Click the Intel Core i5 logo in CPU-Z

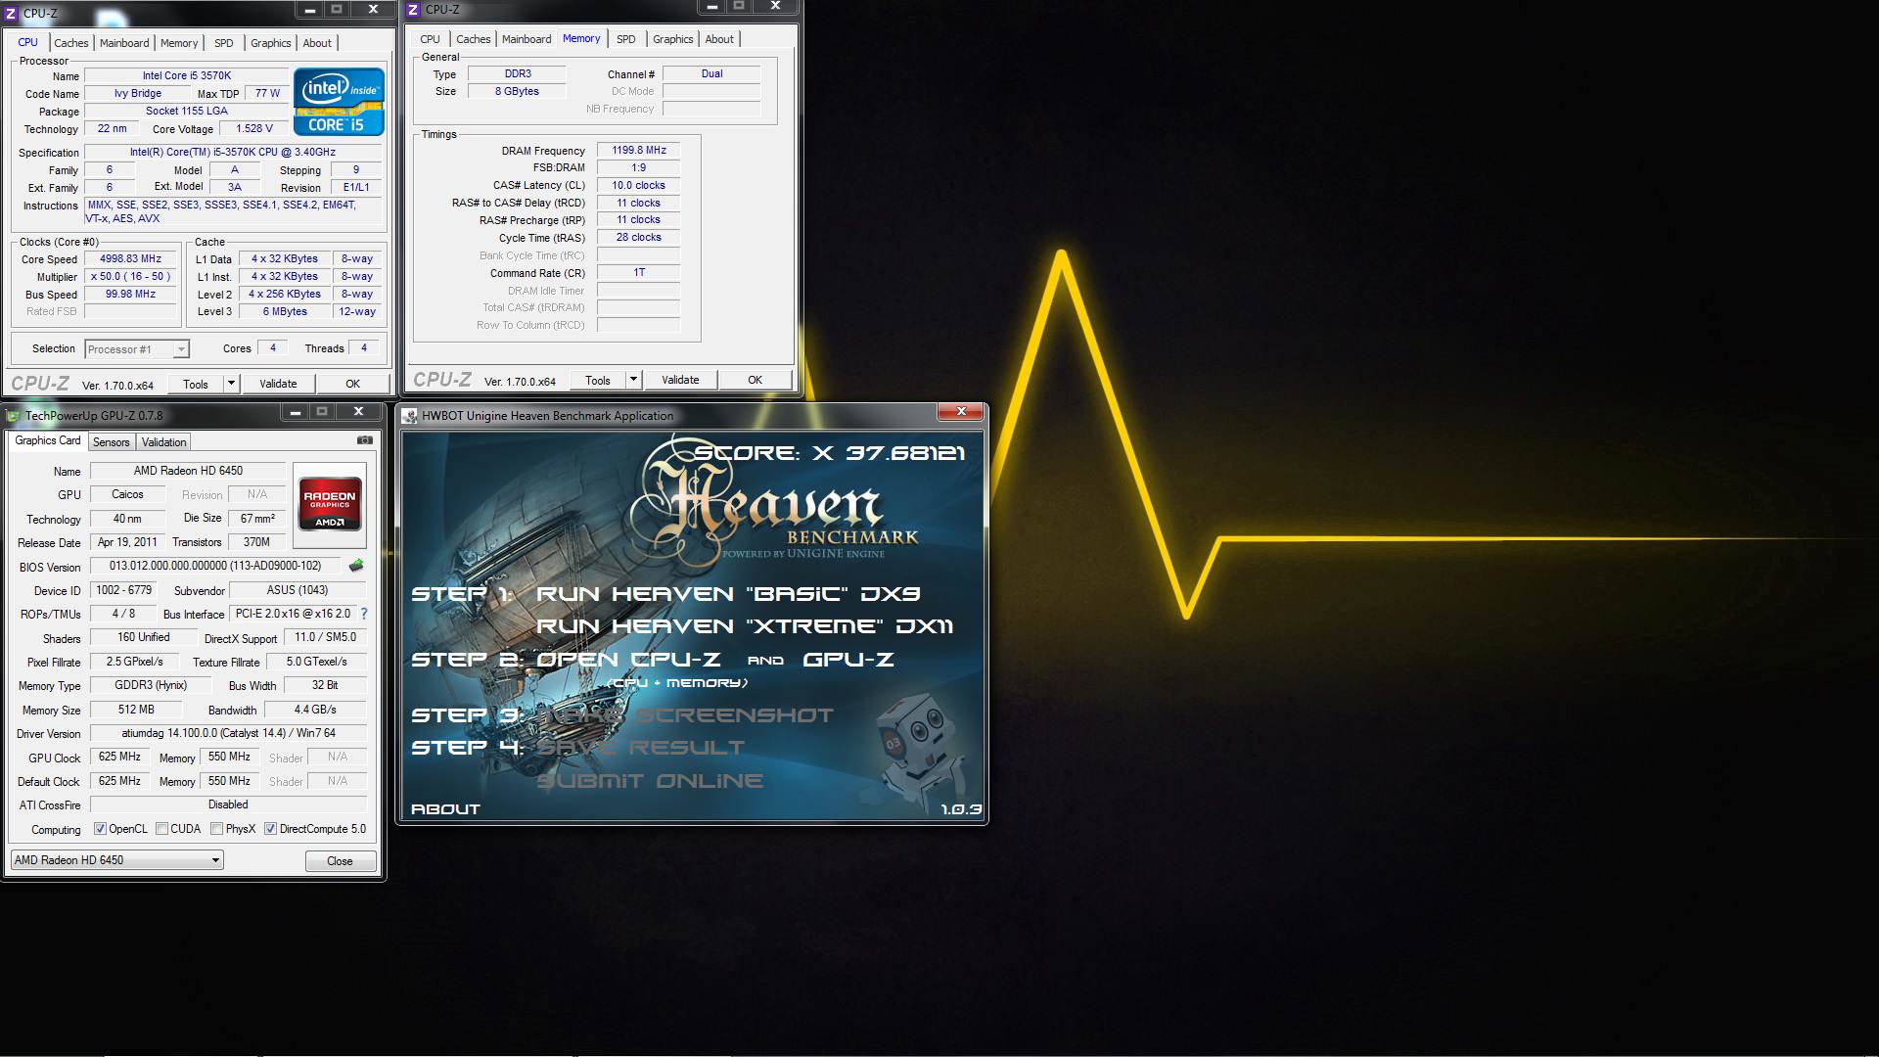340,102
